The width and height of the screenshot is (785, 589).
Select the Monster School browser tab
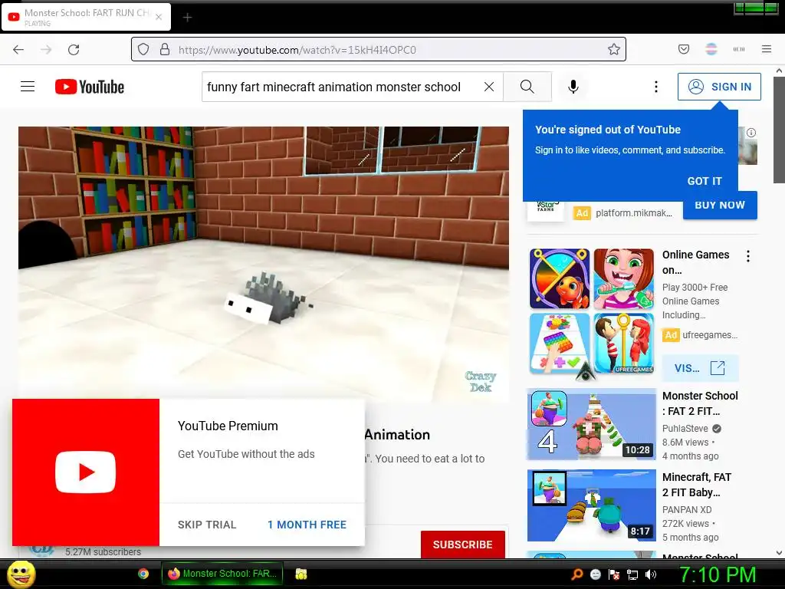[86, 17]
